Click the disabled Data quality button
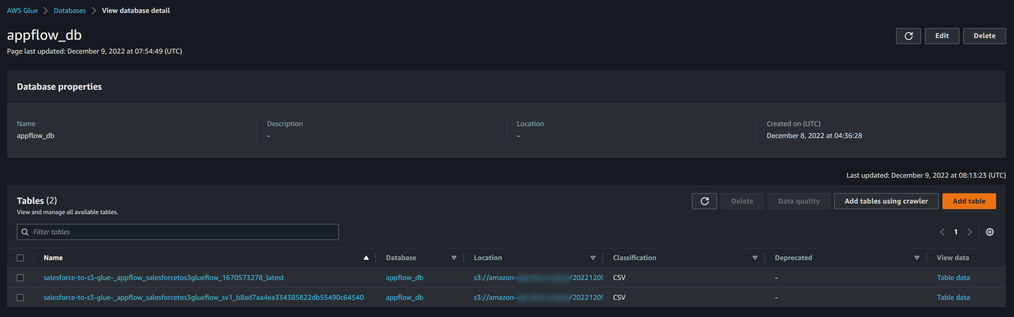This screenshot has width=1014, height=317. tap(798, 201)
